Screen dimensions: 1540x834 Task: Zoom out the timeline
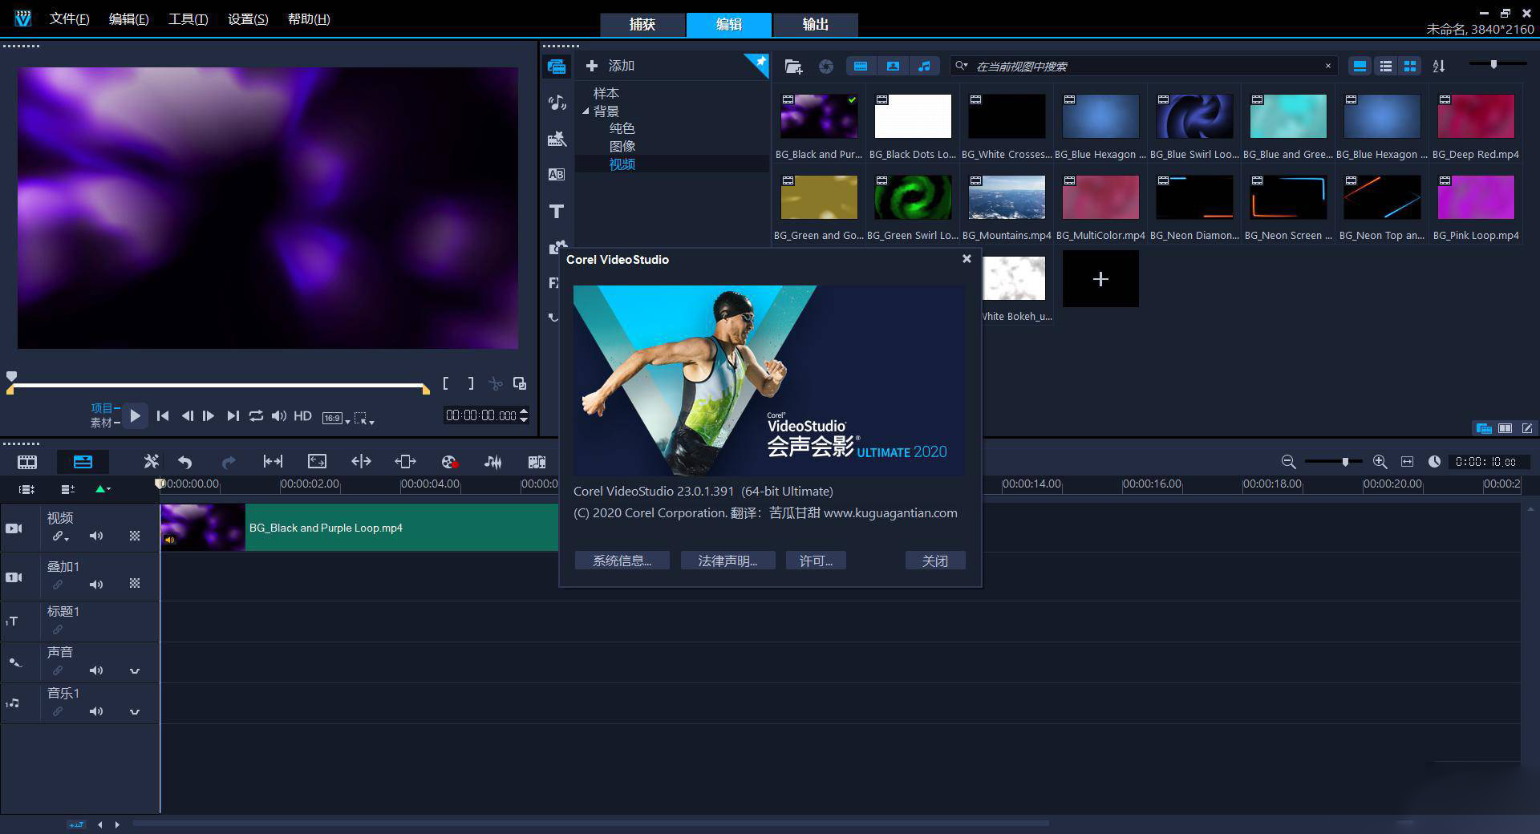[x=1288, y=462]
